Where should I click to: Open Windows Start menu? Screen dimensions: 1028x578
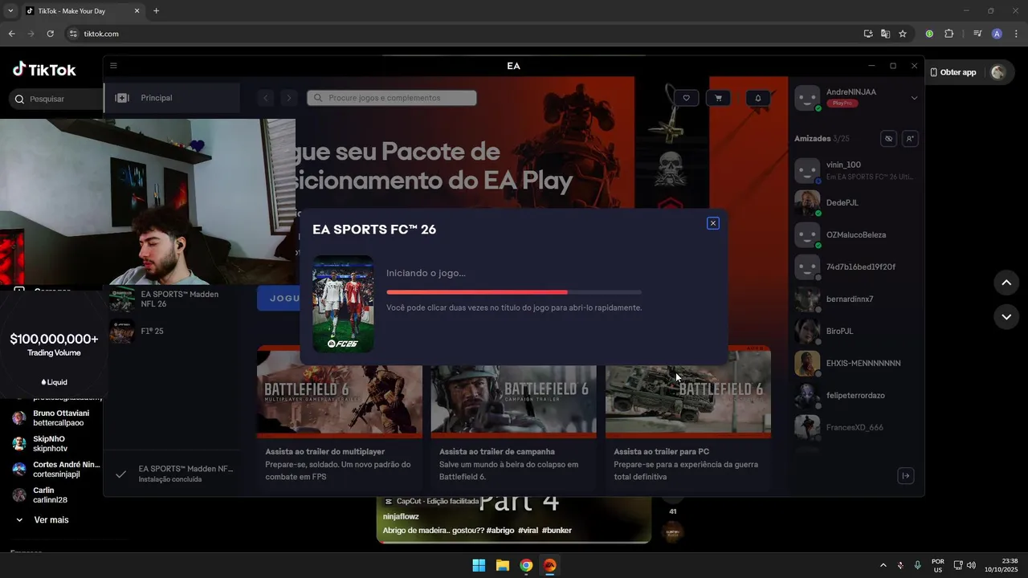[479, 565]
